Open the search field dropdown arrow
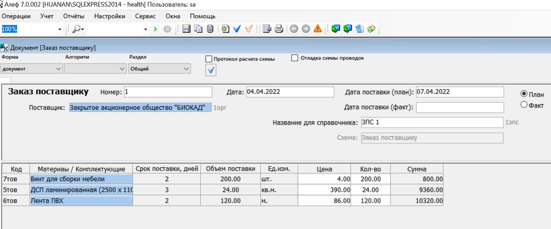Viewport: 551px width, 229px height. point(146,29)
